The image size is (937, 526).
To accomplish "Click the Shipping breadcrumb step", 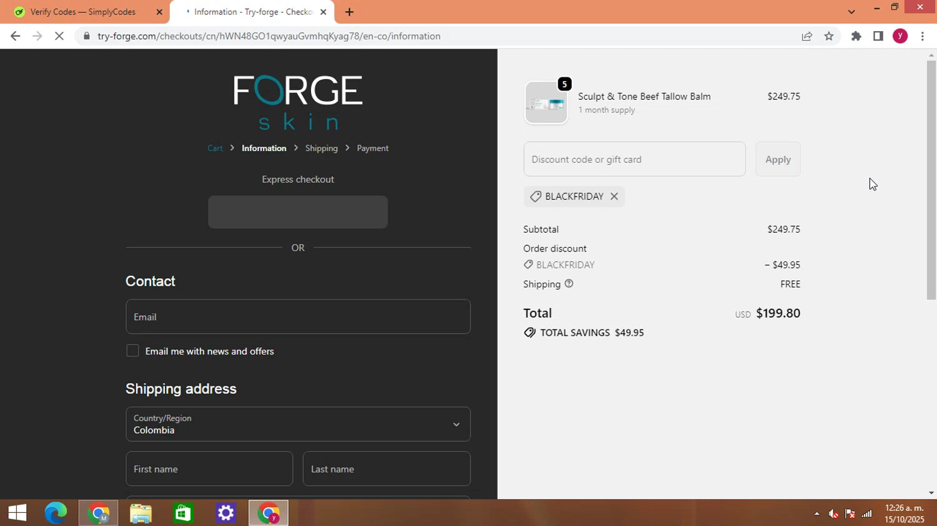I will pos(322,148).
